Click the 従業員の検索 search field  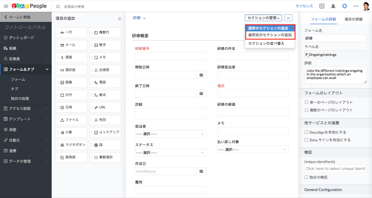click(103, 6)
